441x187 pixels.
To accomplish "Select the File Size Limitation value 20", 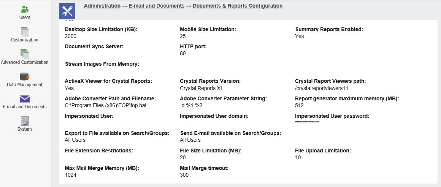I will coord(183,158).
